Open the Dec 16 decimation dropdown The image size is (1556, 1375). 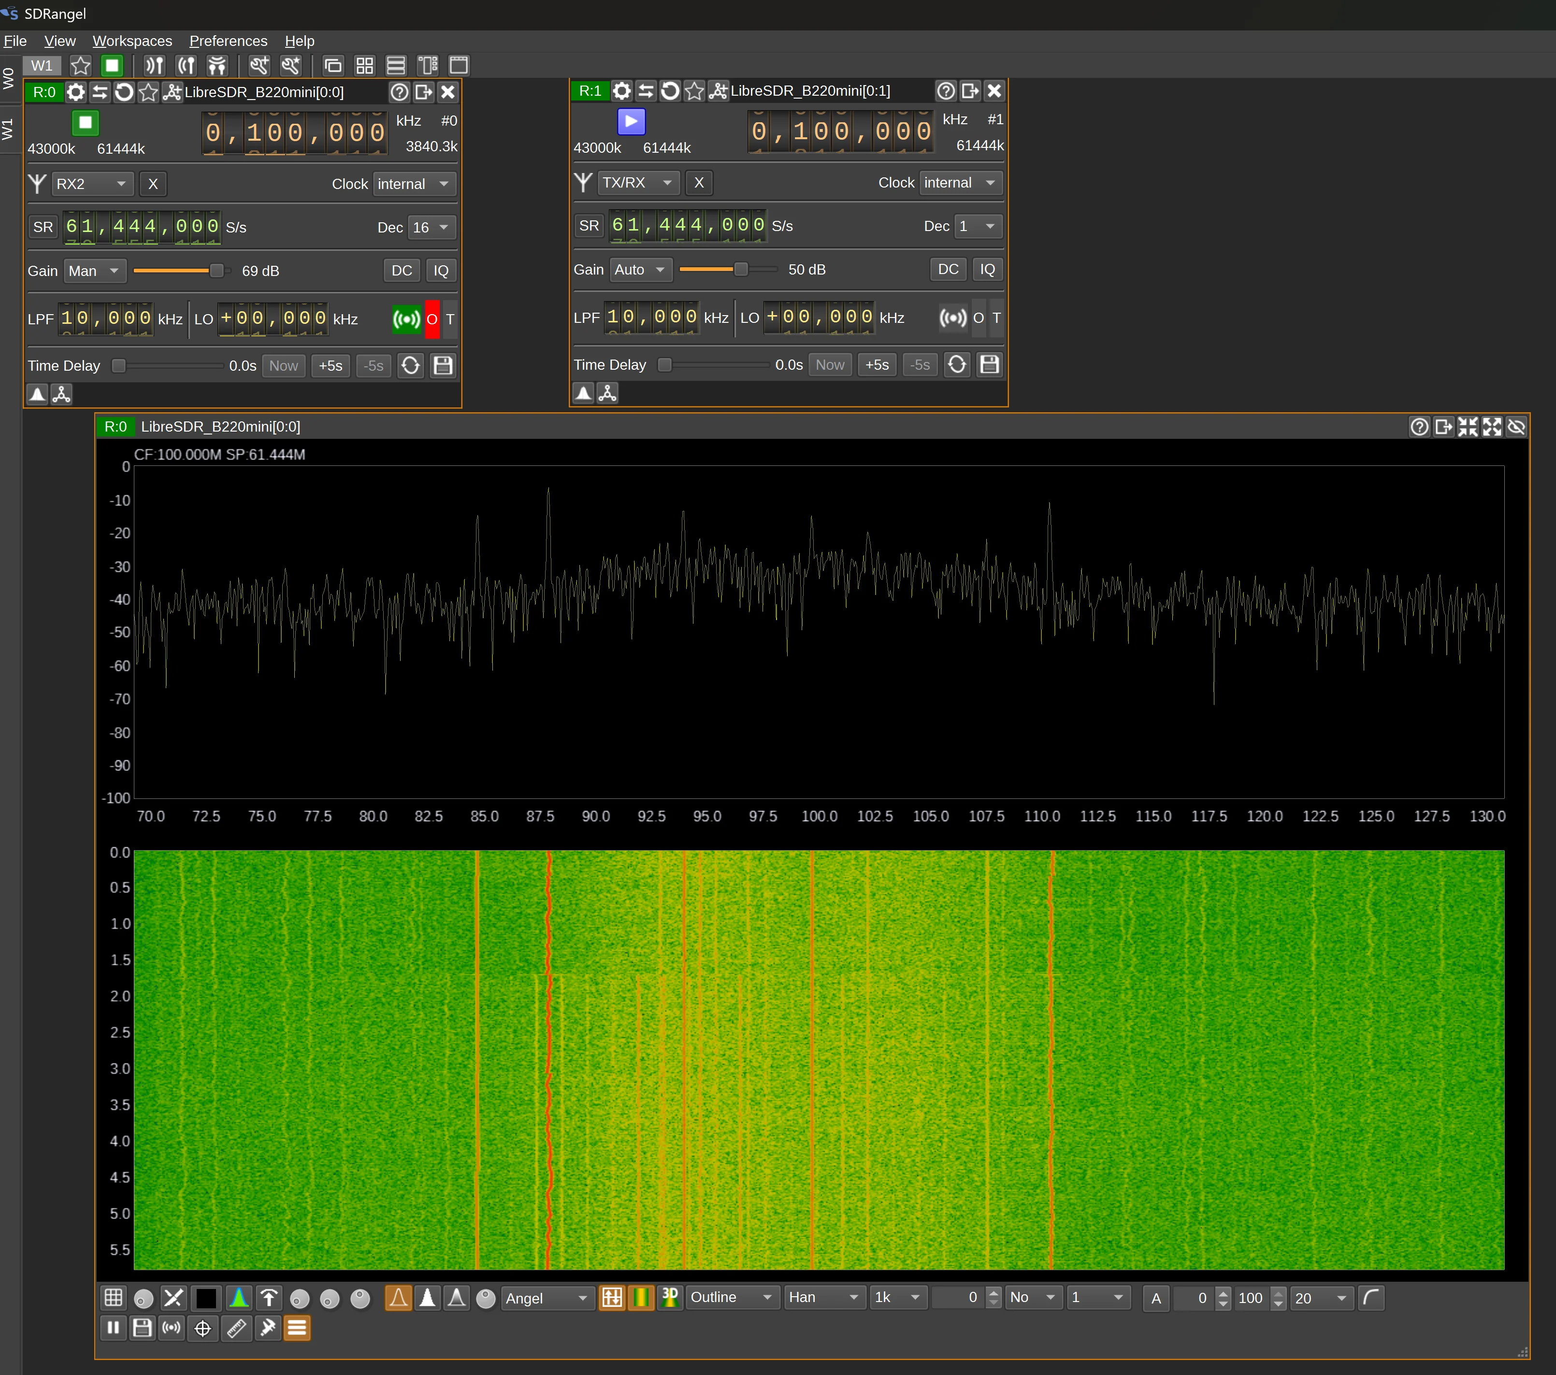[431, 227]
